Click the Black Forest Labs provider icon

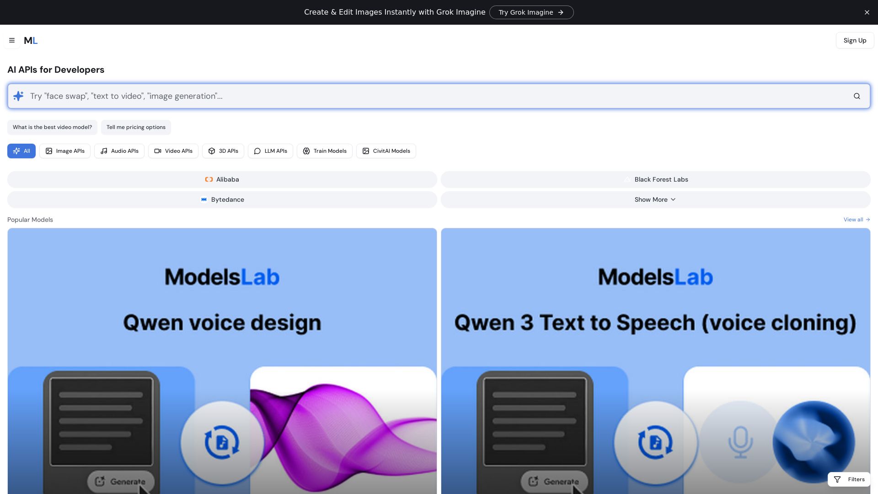(627, 179)
